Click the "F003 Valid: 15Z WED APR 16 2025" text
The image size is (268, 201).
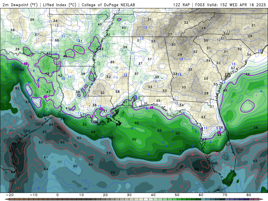point(230,5)
